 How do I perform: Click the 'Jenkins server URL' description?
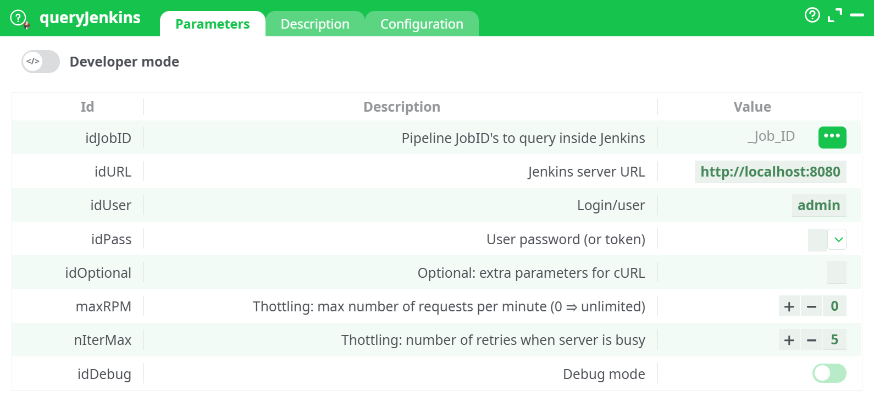click(x=587, y=172)
